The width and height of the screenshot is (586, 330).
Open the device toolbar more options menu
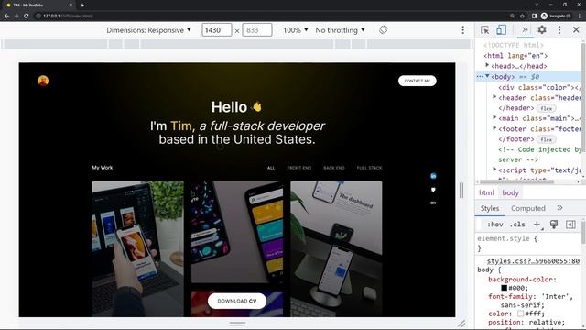462,30
